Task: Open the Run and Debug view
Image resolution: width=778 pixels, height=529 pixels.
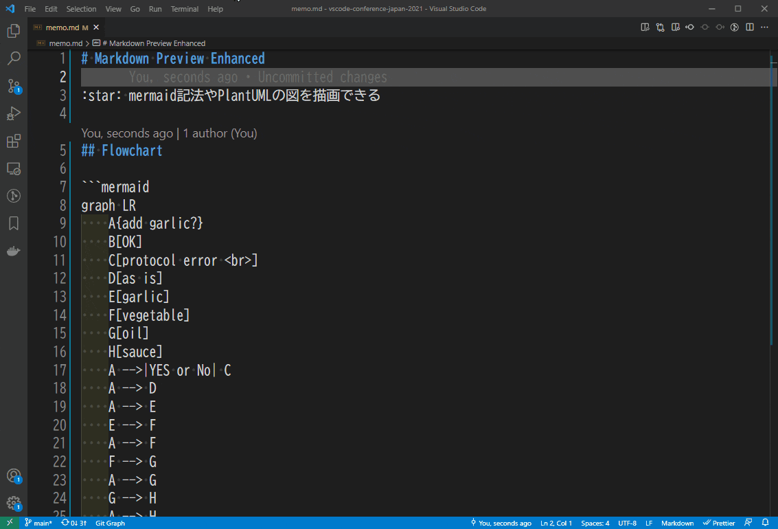Action: [14, 113]
